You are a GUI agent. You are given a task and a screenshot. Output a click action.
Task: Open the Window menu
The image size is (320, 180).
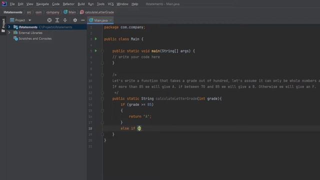[x=122, y=4]
